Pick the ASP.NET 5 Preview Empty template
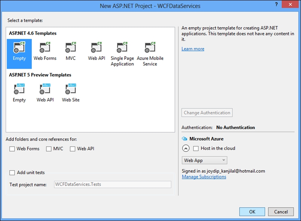Image resolution: width=301 pixels, height=221 pixels. pyautogui.click(x=19, y=93)
